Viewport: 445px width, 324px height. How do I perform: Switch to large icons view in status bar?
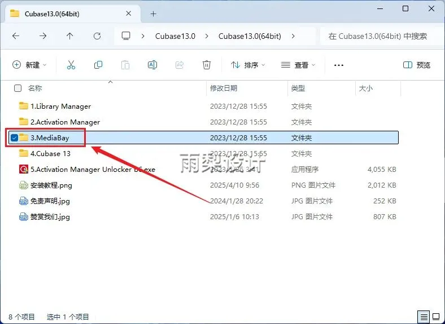[x=436, y=317]
